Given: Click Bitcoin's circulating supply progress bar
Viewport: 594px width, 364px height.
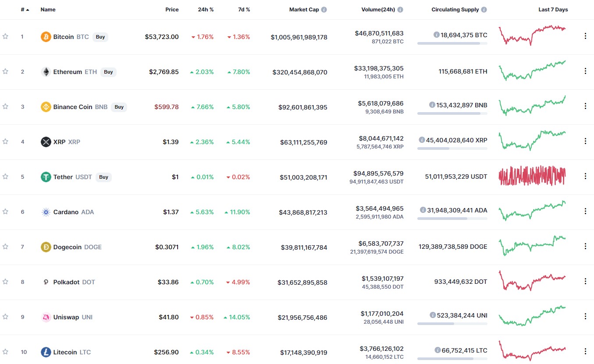Looking at the screenshot, I should pyautogui.click(x=452, y=42).
